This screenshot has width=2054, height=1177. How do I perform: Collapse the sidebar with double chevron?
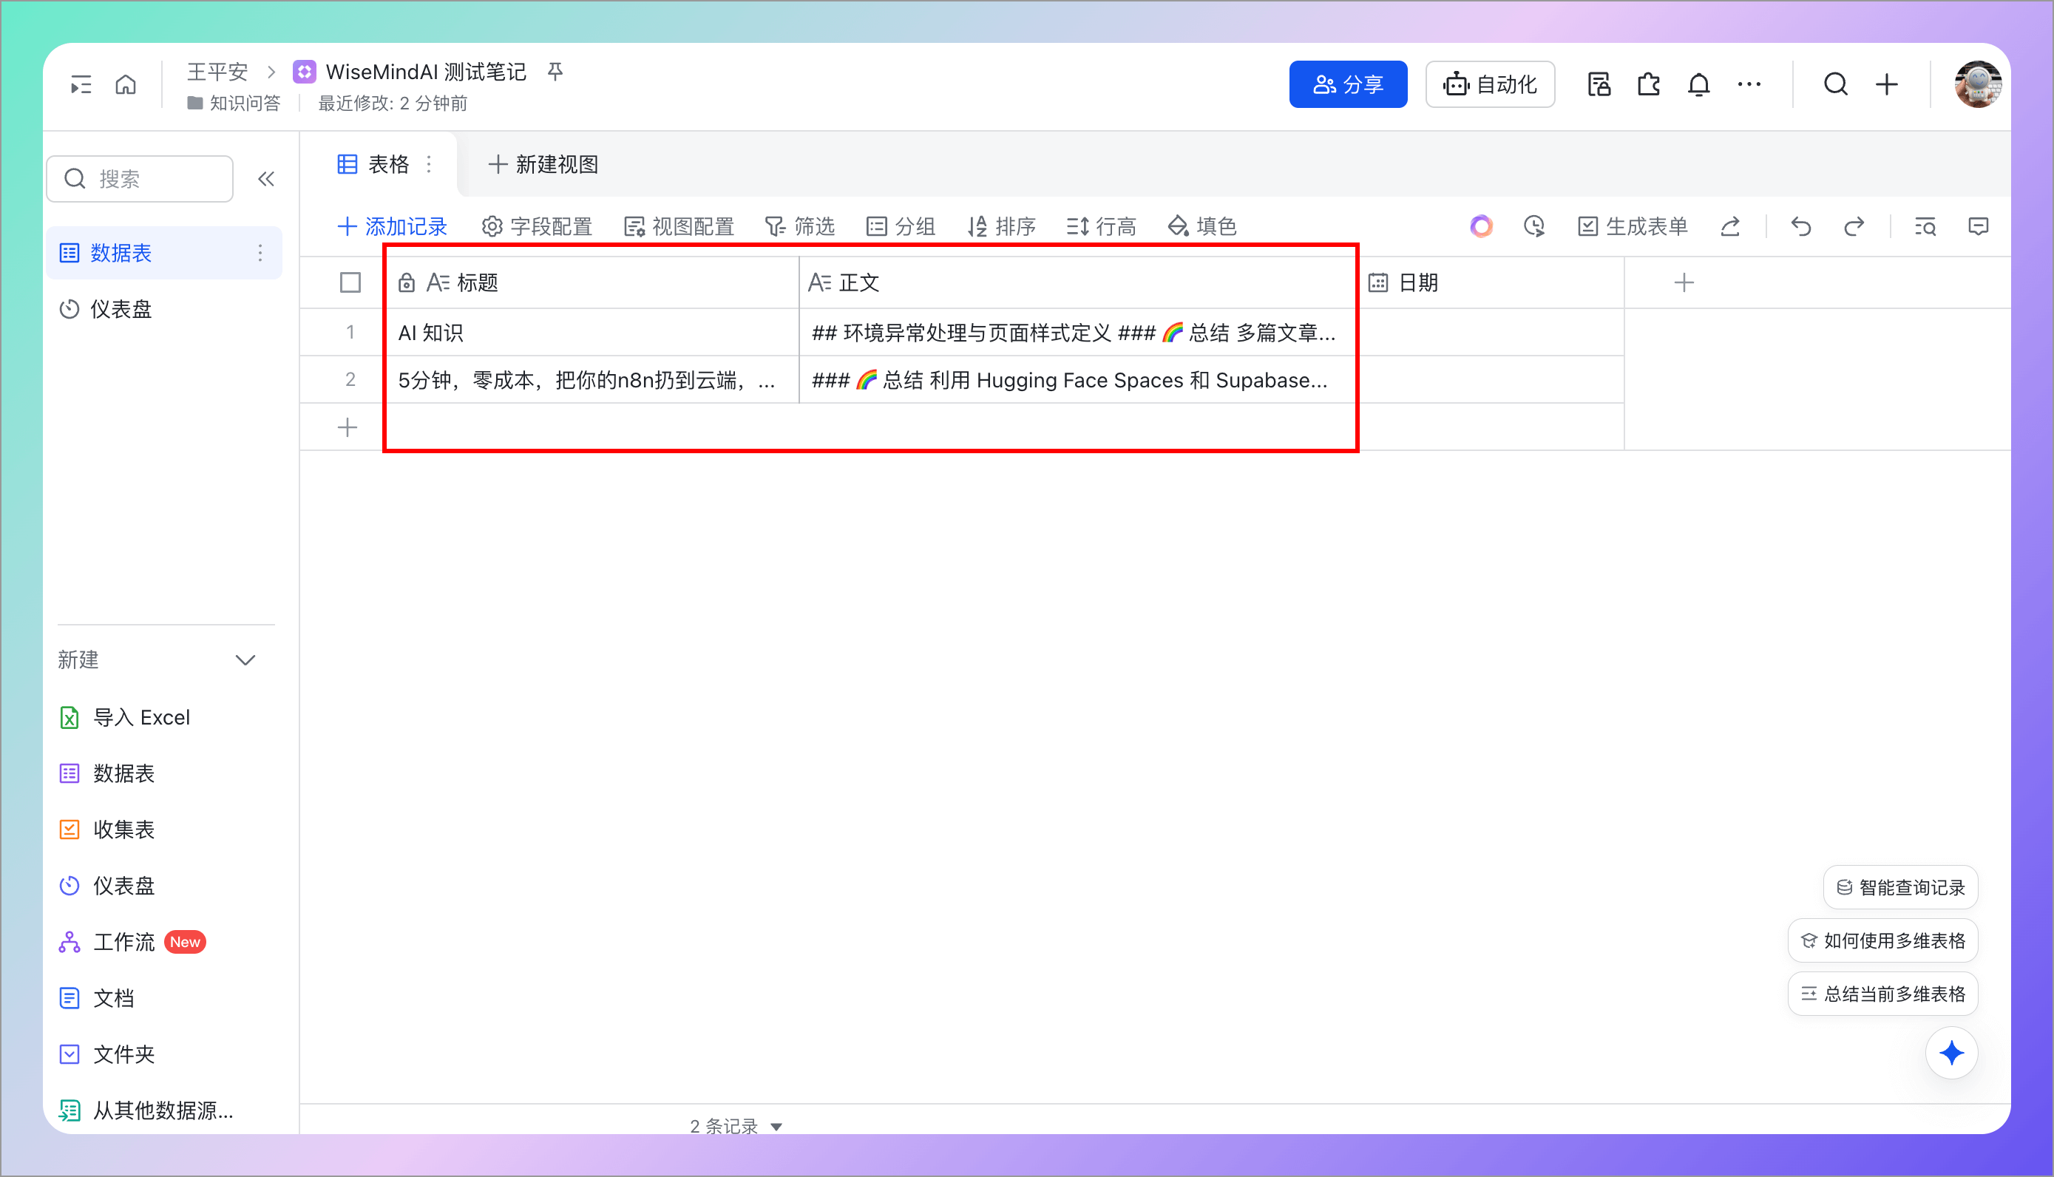266,179
